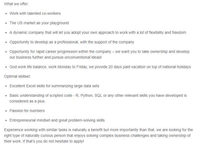Screen dimensions: 199x148
Task: Click 'God work life balance' bullet
Action: click(28, 67)
